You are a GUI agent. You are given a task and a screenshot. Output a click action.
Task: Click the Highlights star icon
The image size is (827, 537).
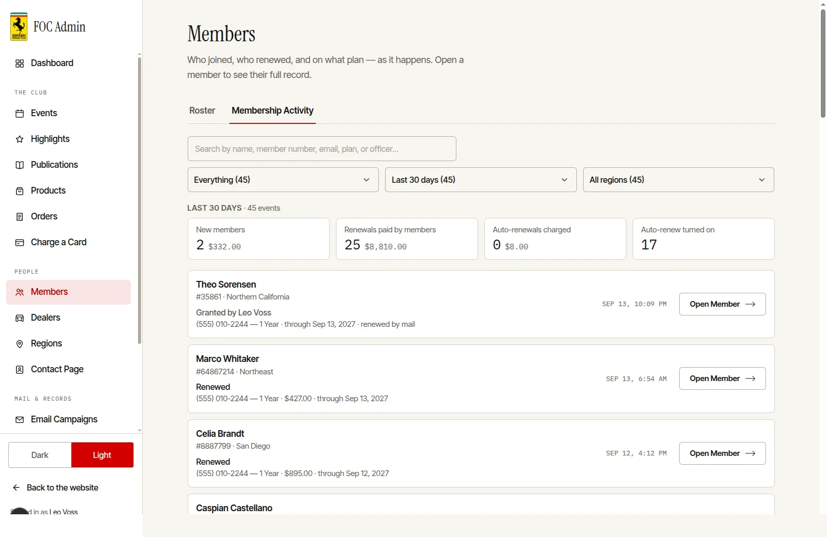pos(20,139)
